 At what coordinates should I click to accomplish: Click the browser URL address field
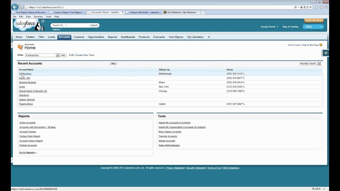click(x=159, y=7)
